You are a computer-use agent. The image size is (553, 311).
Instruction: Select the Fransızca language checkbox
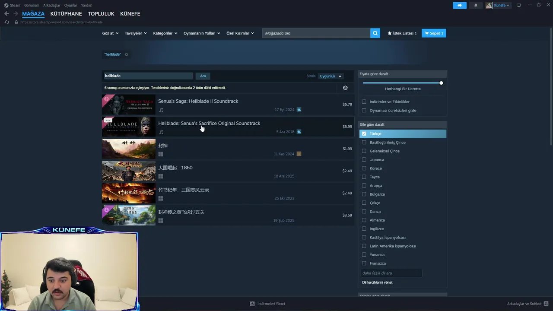point(364,263)
